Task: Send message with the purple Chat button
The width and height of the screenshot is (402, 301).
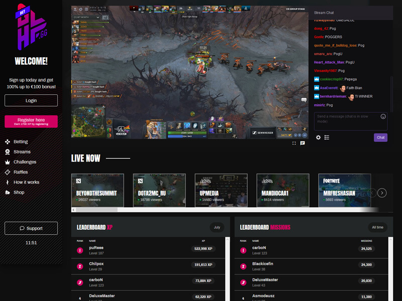Action: [x=380, y=137]
